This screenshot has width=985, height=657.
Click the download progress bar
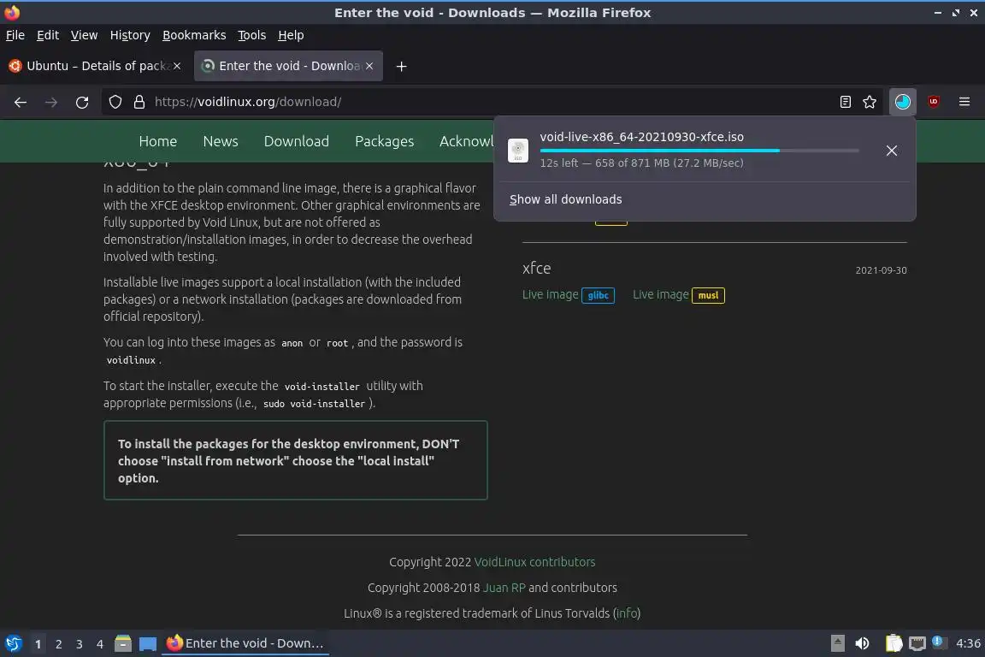click(x=699, y=151)
